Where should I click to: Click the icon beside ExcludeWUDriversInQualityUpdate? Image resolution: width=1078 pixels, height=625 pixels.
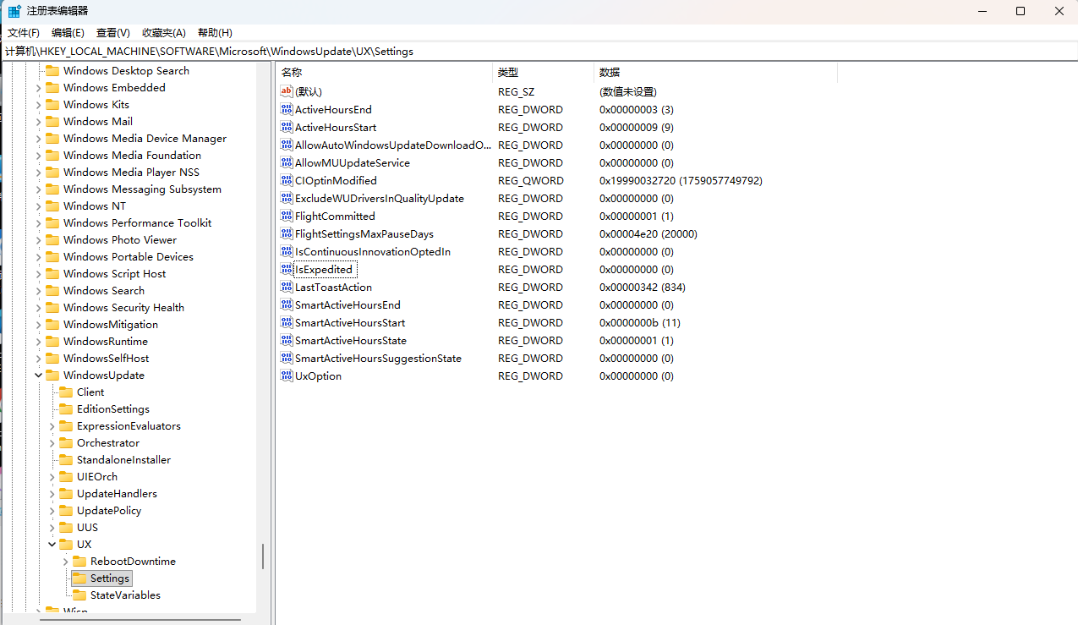coord(286,198)
